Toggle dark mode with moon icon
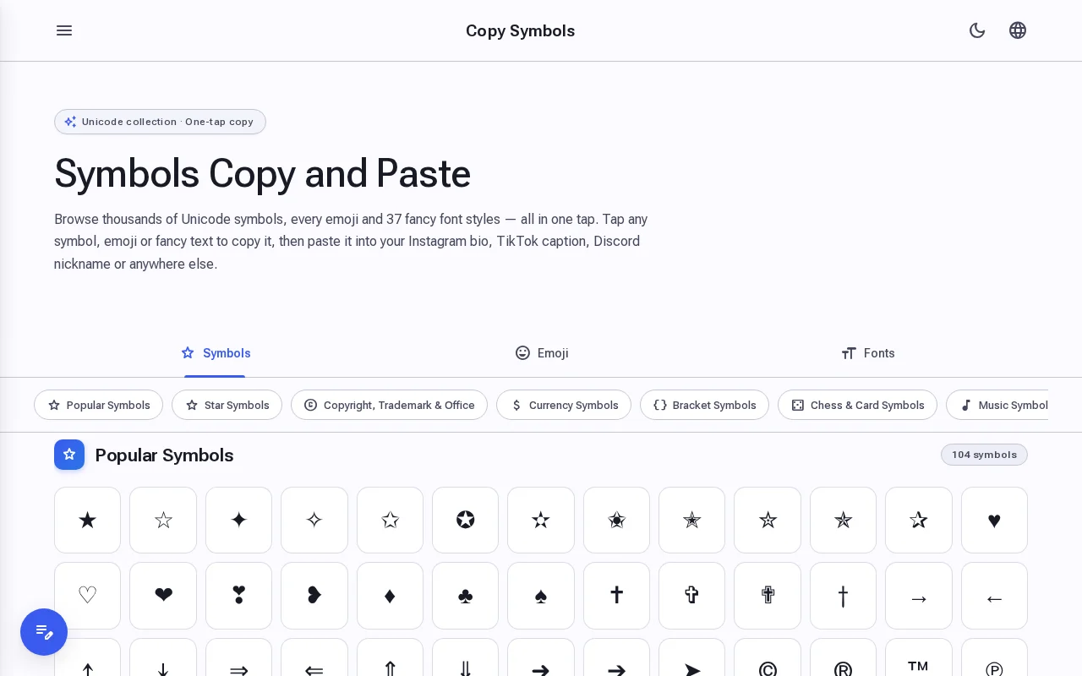The height and width of the screenshot is (676, 1082). 977,30
